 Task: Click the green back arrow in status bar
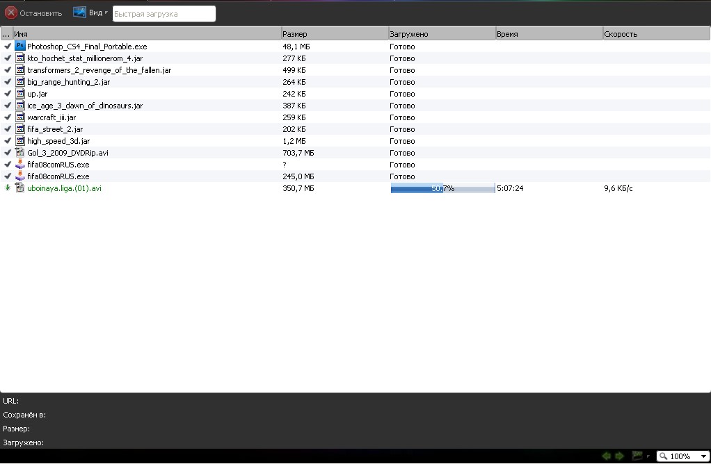pos(606,456)
